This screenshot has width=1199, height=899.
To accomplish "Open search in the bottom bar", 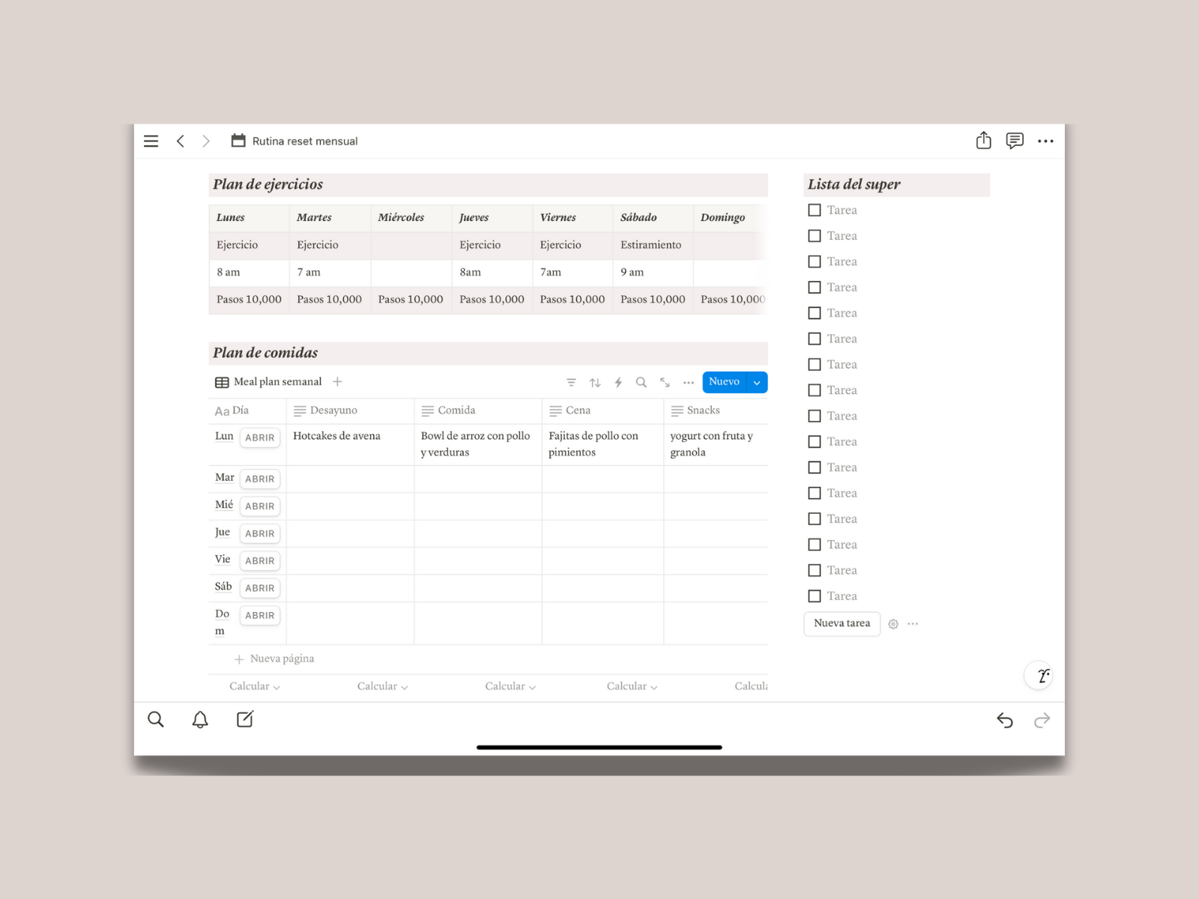I will 156,720.
